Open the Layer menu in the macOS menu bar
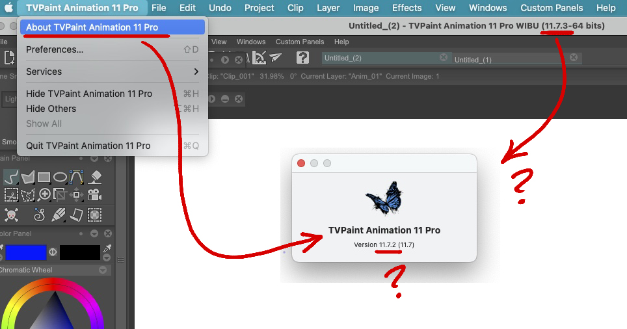This screenshot has width=627, height=329. coord(328,8)
